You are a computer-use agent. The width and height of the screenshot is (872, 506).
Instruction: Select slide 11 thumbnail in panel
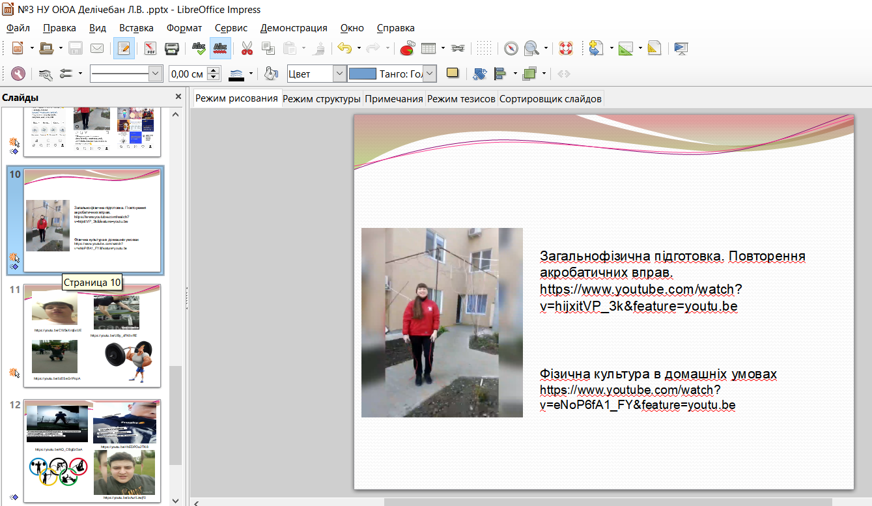92,336
